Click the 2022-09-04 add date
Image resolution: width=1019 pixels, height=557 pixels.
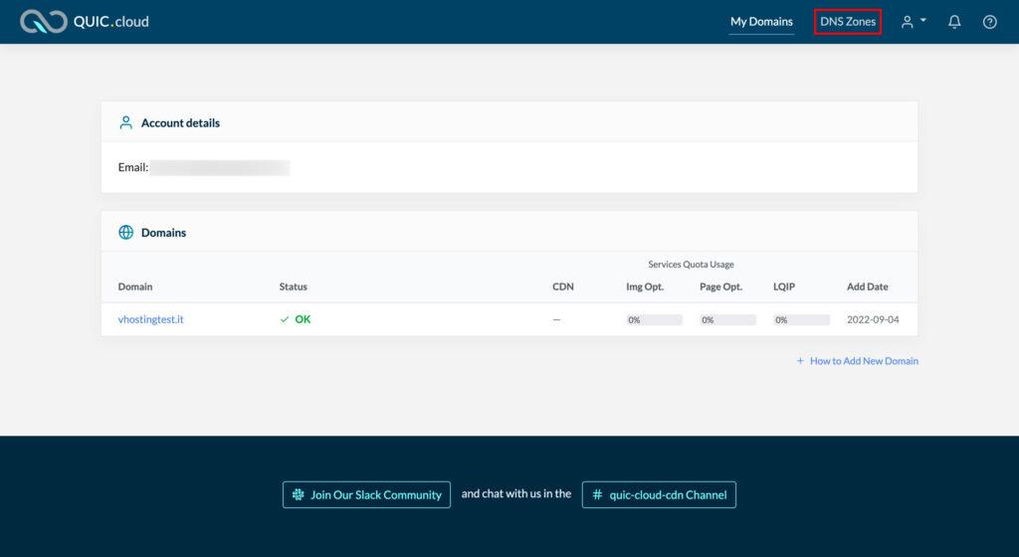pyautogui.click(x=873, y=319)
